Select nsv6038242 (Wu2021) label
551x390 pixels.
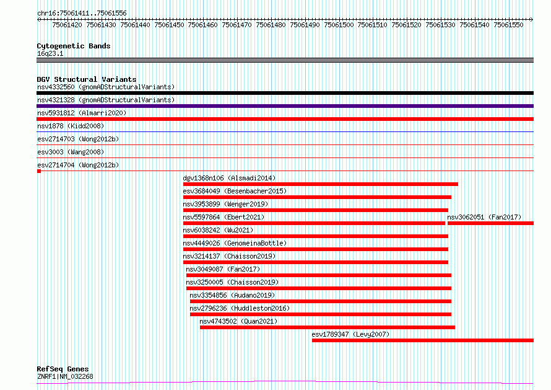218,230
